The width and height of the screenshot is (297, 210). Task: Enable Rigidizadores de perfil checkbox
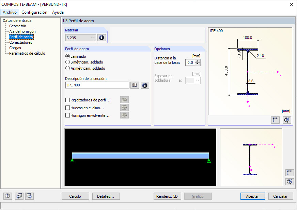67,100
